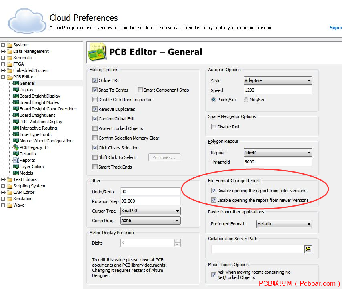Click the Text Editors folder icon
Image resolution: width=342 pixels, height=289 pixels.
click(x=10, y=180)
